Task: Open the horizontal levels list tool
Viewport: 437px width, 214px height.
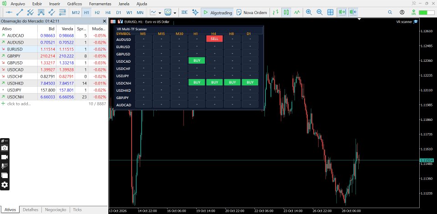Action: tap(62, 12)
